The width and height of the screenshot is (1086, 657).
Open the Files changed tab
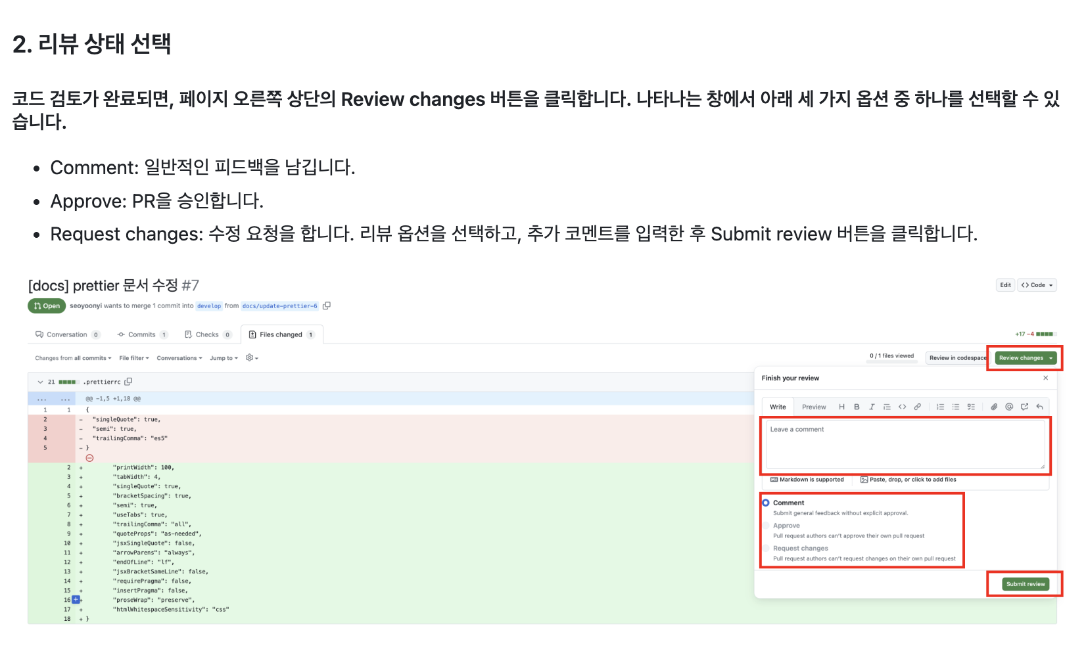(x=281, y=334)
